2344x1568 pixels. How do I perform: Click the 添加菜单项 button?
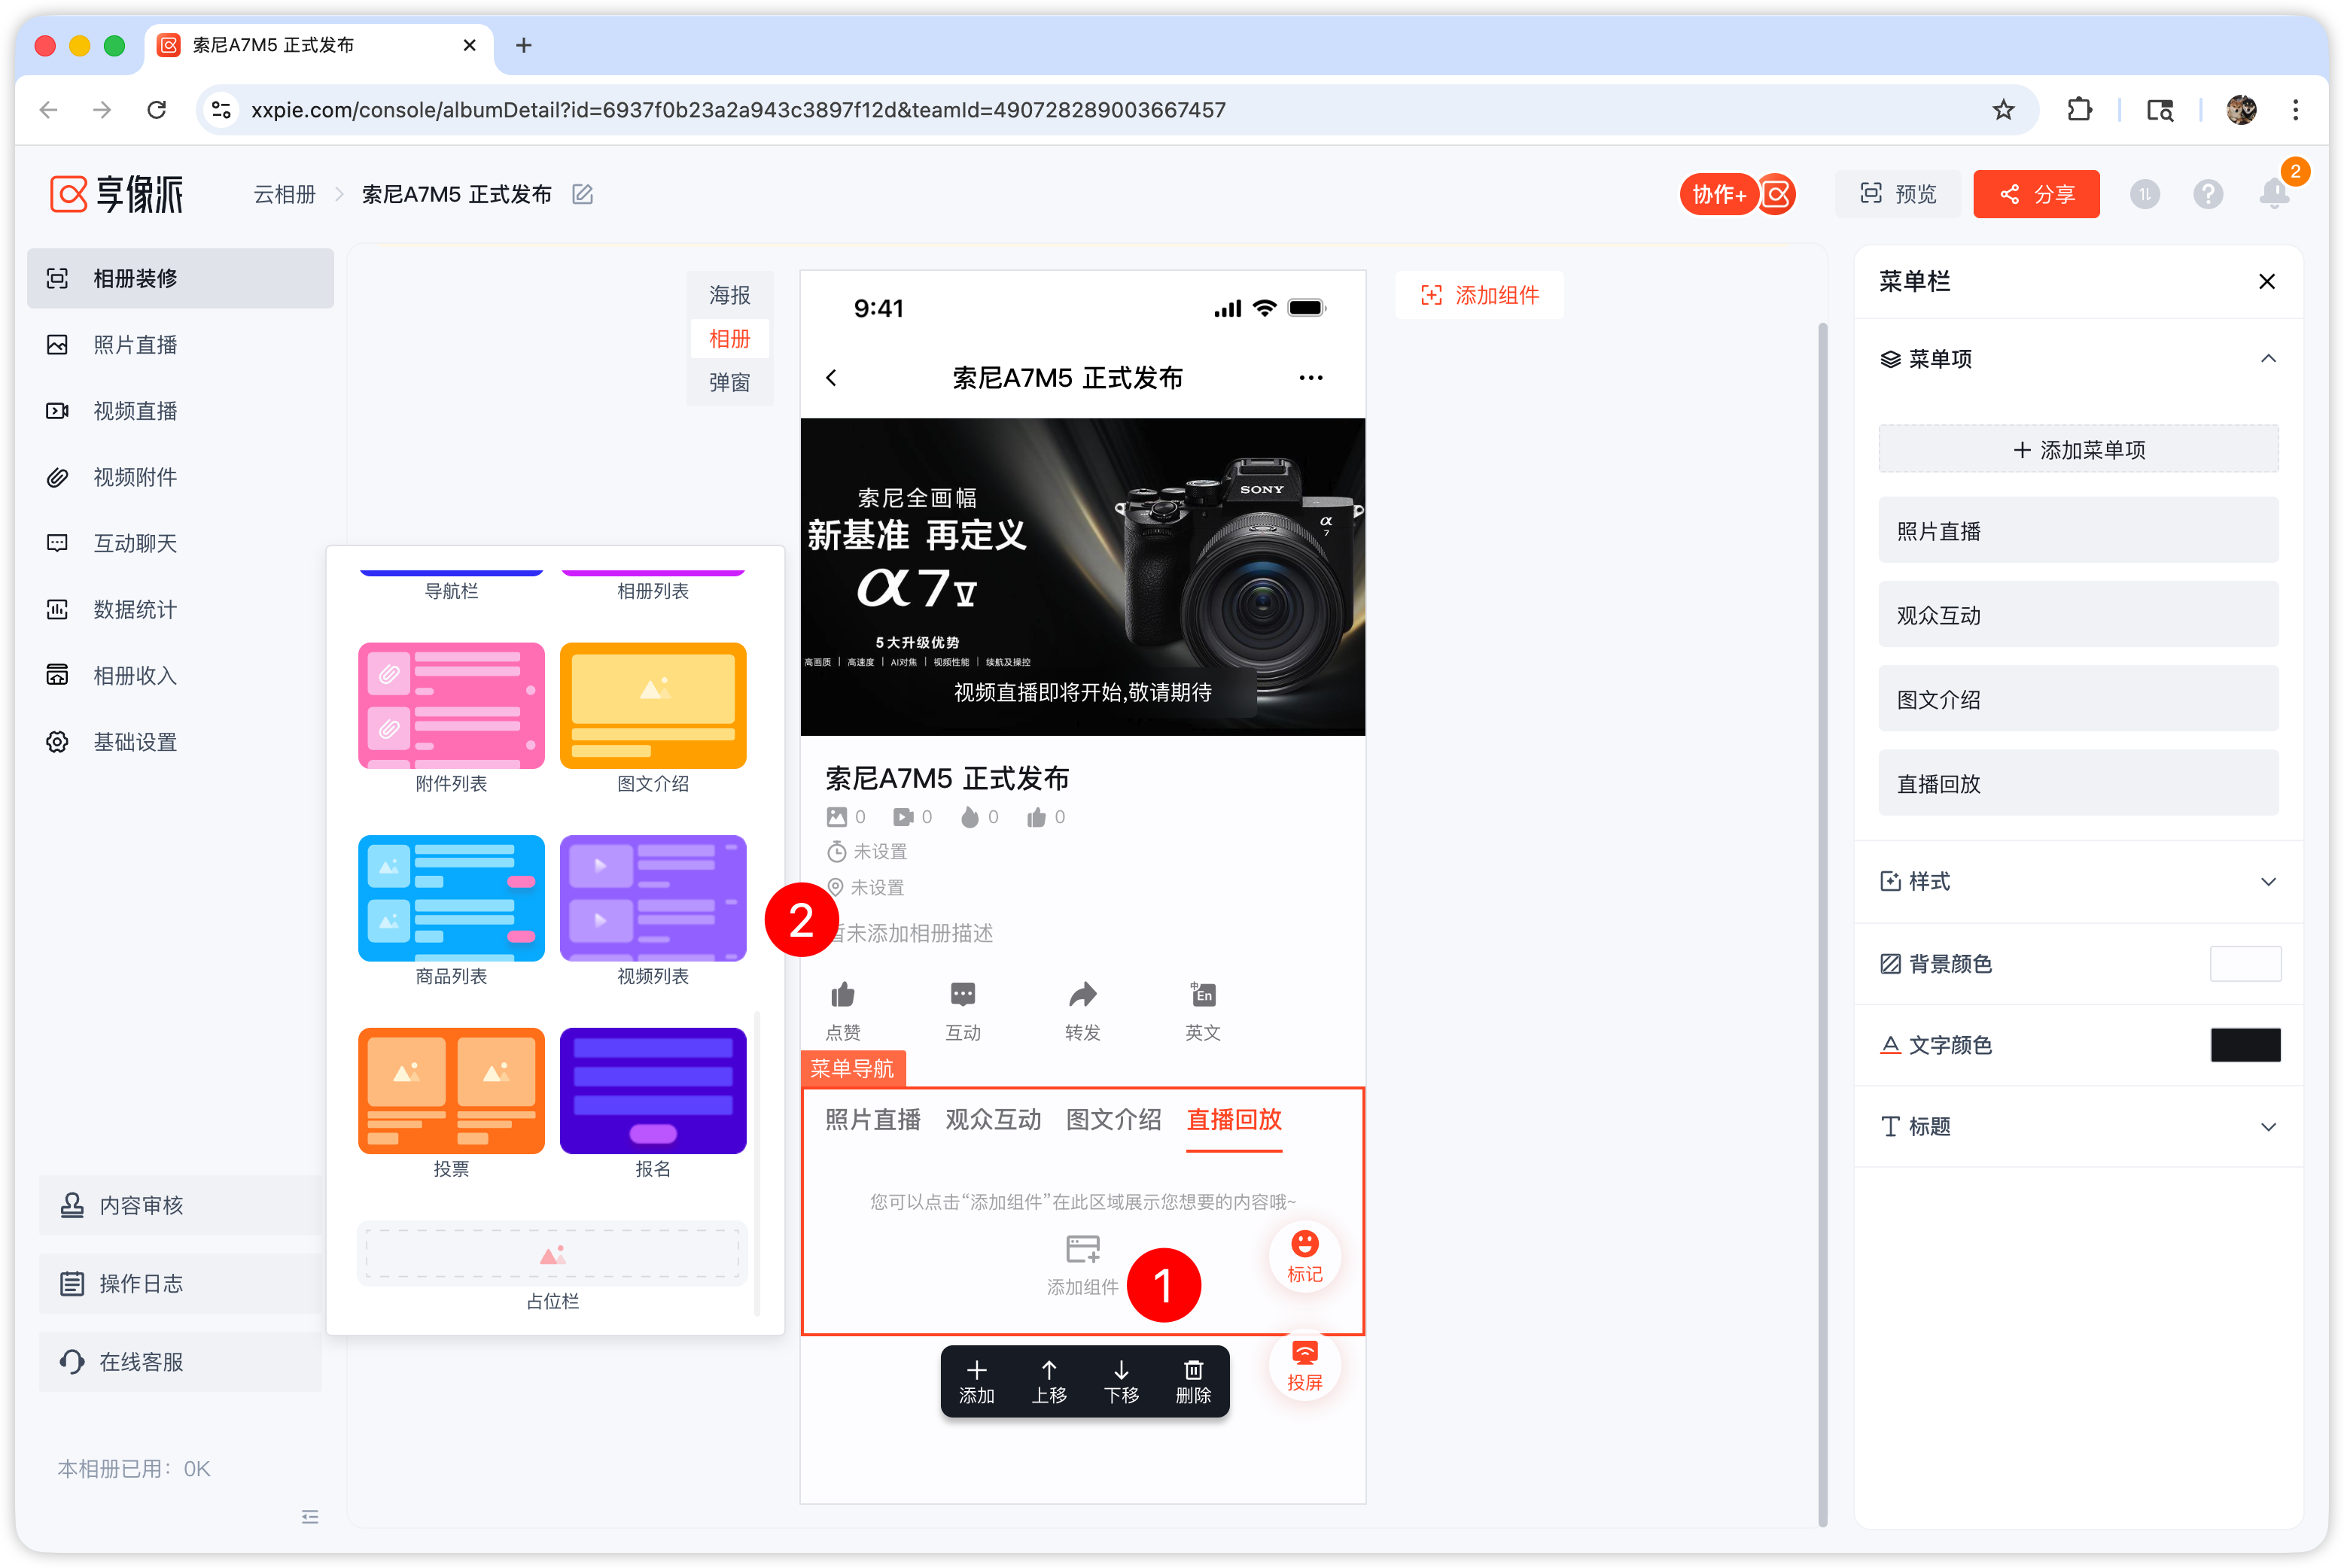tap(2078, 449)
